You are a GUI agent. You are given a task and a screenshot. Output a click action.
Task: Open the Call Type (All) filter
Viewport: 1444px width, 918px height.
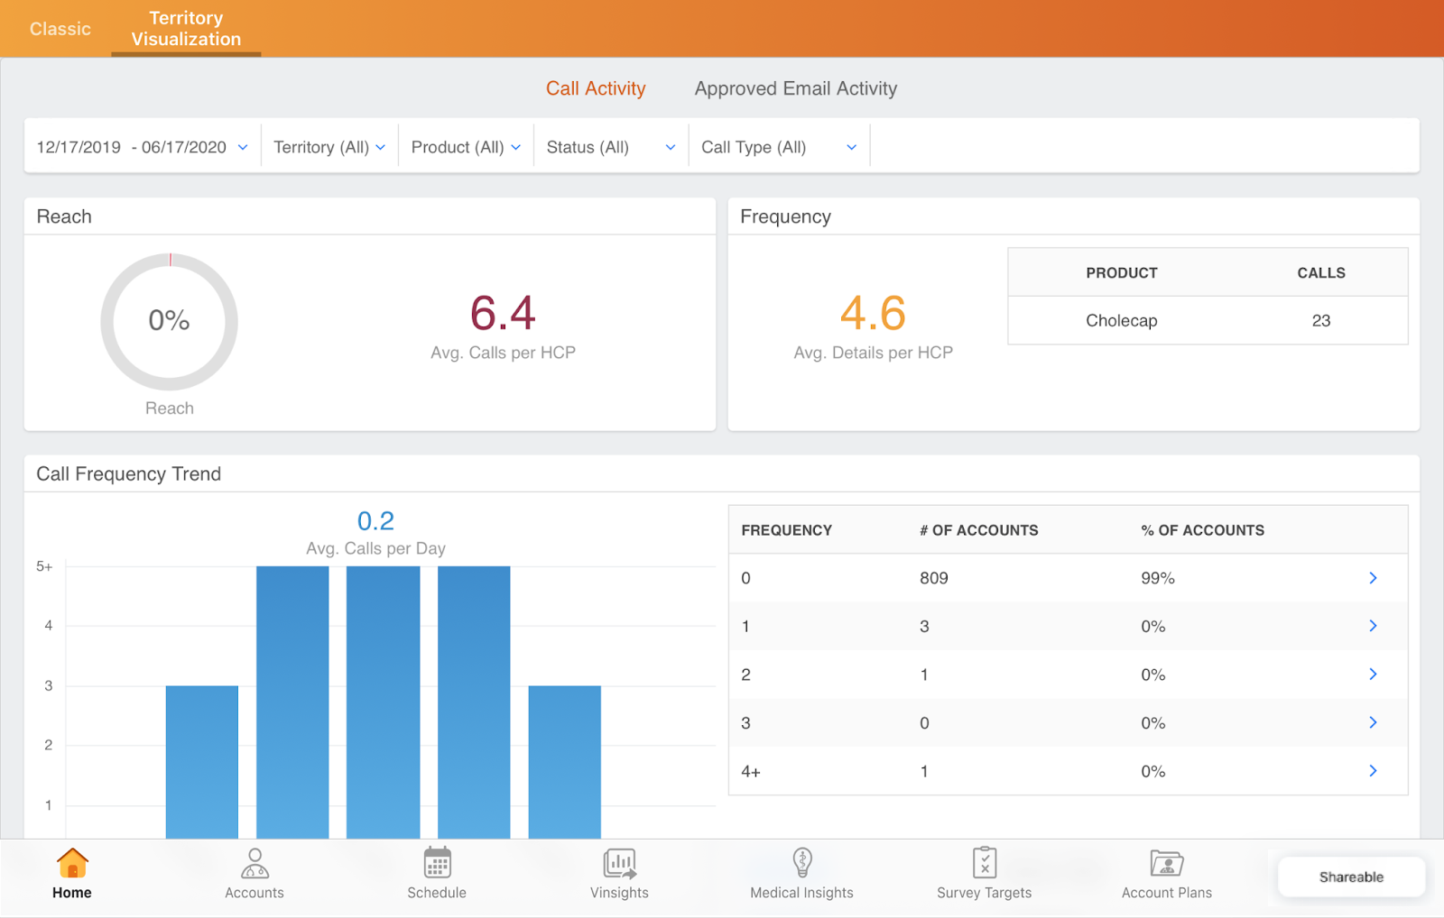tap(778, 147)
